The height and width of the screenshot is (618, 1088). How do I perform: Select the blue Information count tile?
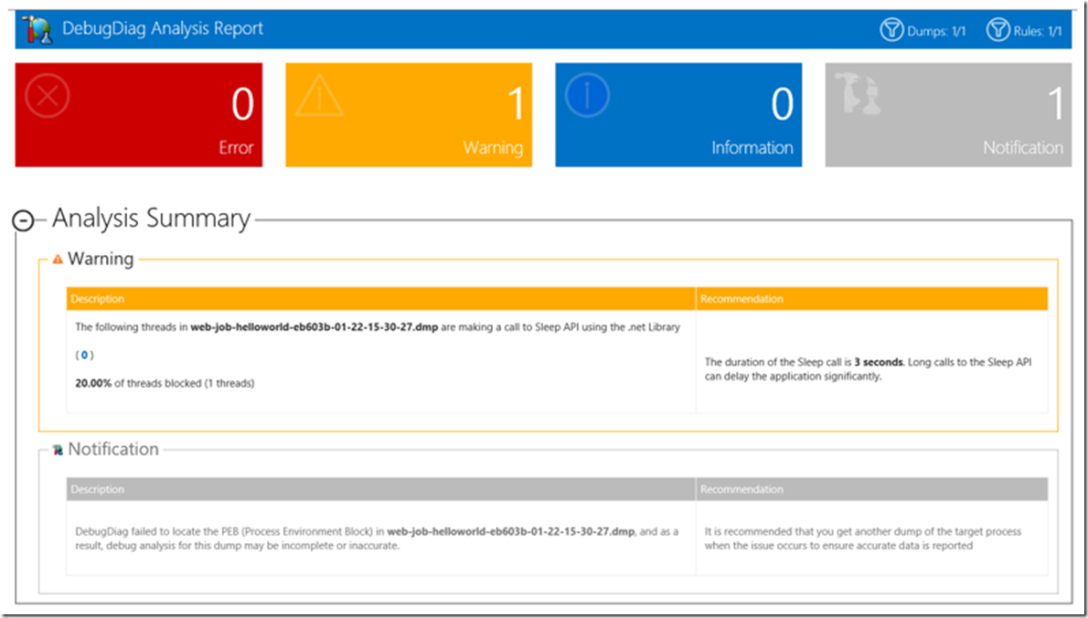pos(678,115)
